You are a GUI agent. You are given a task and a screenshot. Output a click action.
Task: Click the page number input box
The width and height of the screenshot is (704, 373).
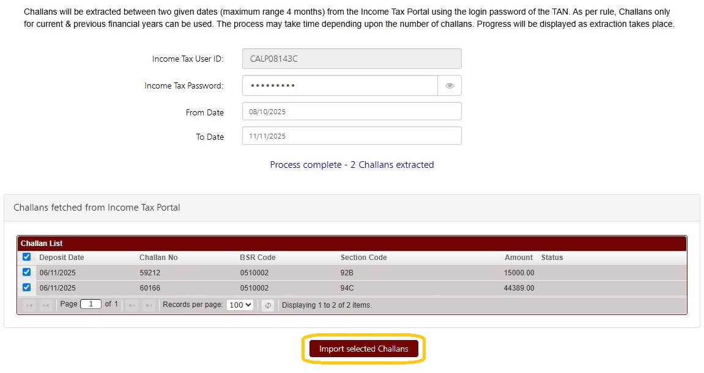click(91, 304)
